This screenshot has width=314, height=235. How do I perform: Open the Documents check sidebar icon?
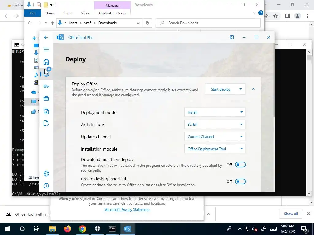[x=46, y=123]
